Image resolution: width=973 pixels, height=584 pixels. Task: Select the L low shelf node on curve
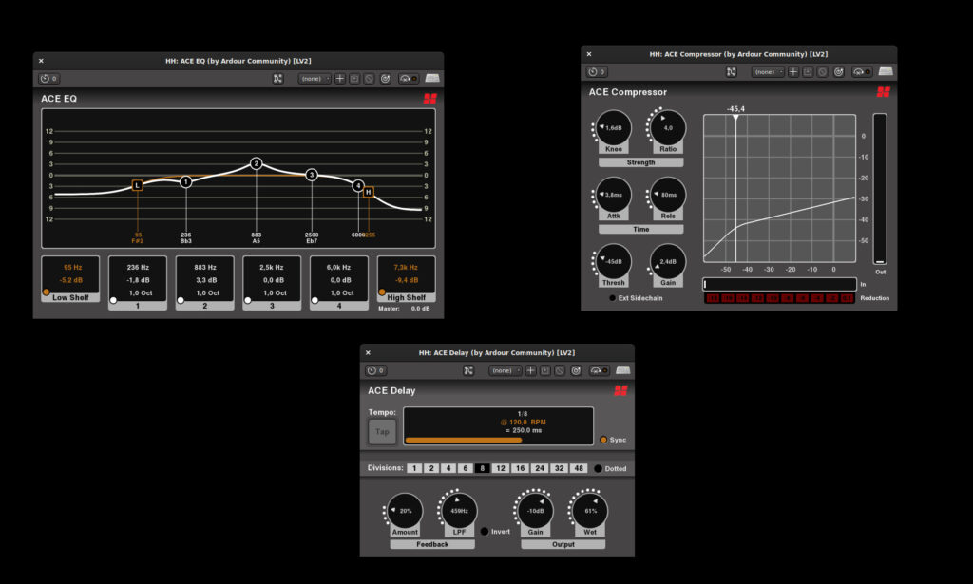pos(137,185)
